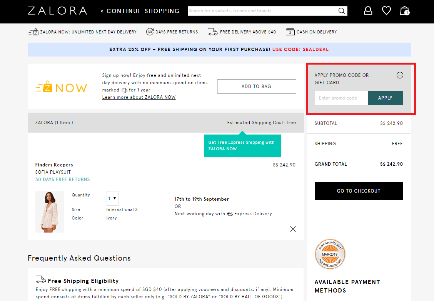Image resolution: width=434 pixels, height=301 pixels.
Task: Click the International S size value
Action: tap(122, 210)
